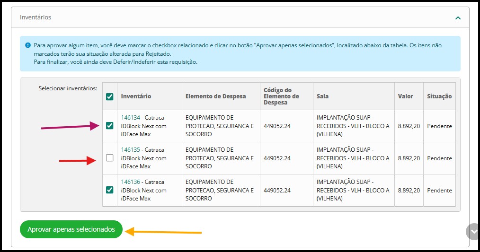Click the Código do Elemento de Despesa header
Image resolution: width=480 pixels, height=252 pixels.
click(281, 96)
